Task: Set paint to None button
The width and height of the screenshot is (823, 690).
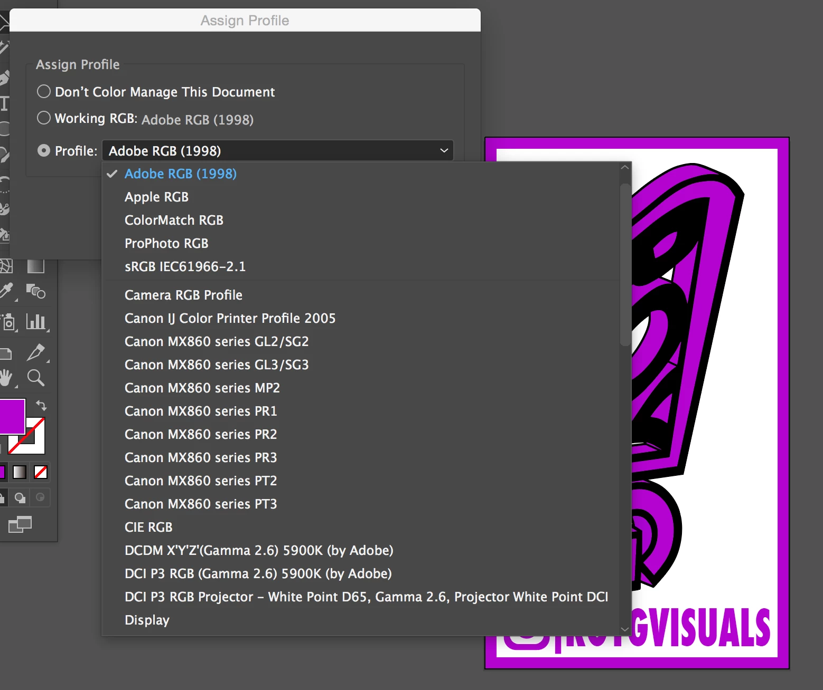Action: coord(41,472)
